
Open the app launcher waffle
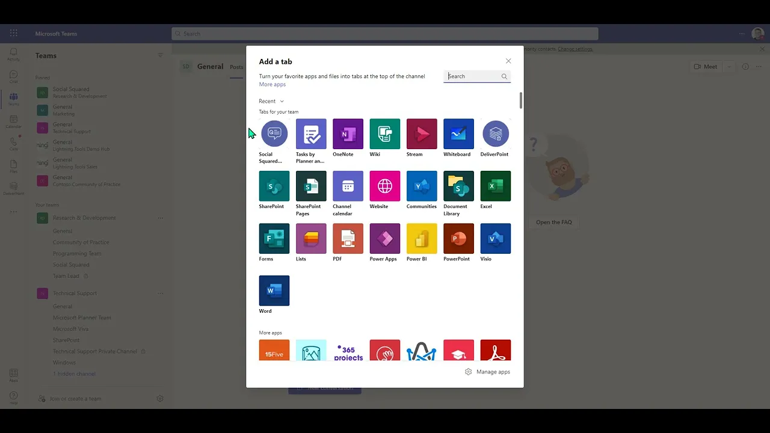point(13,34)
